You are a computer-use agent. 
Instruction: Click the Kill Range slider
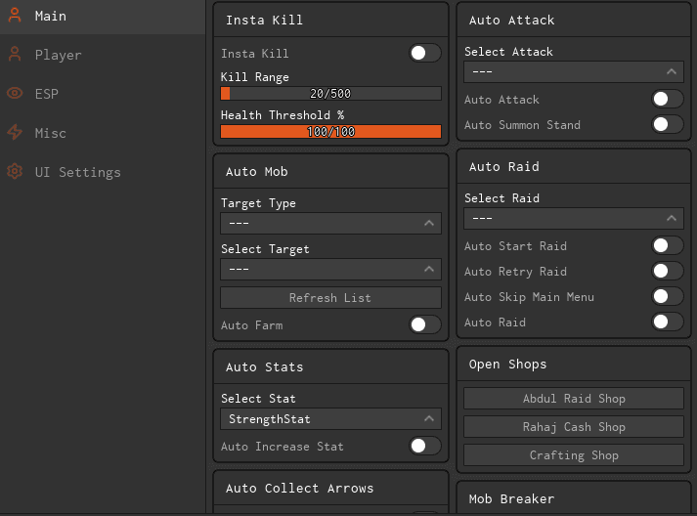(x=330, y=94)
